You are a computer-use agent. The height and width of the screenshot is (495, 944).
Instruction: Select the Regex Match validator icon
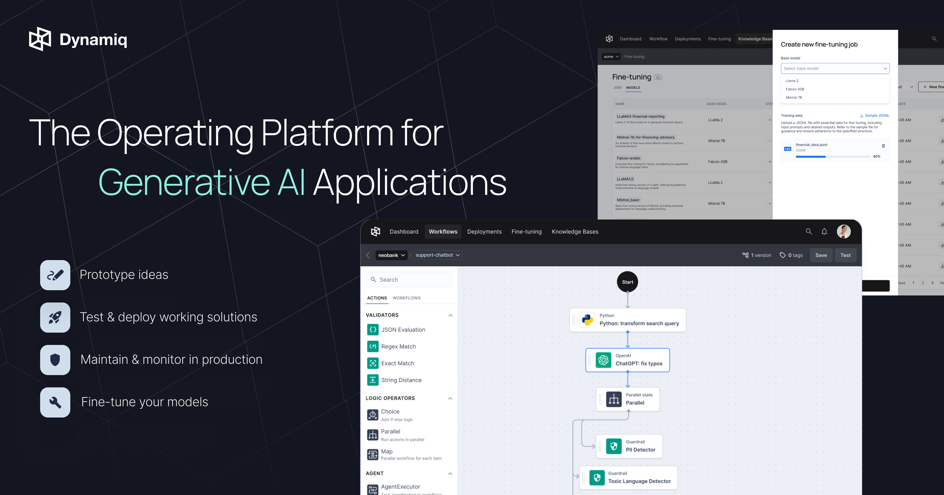[373, 346]
